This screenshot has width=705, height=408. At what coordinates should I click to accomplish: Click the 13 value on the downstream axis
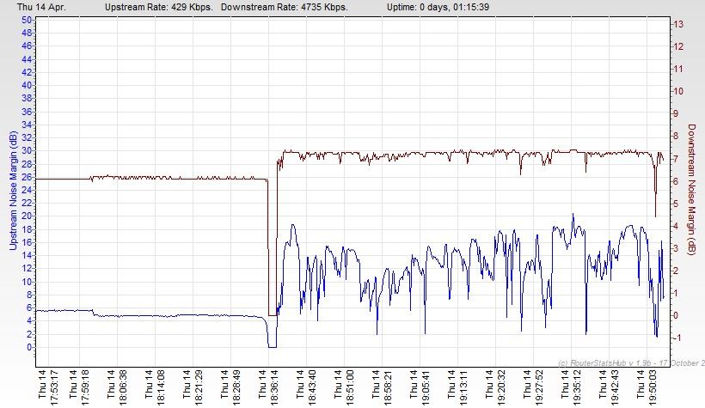[x=679, y=24]
